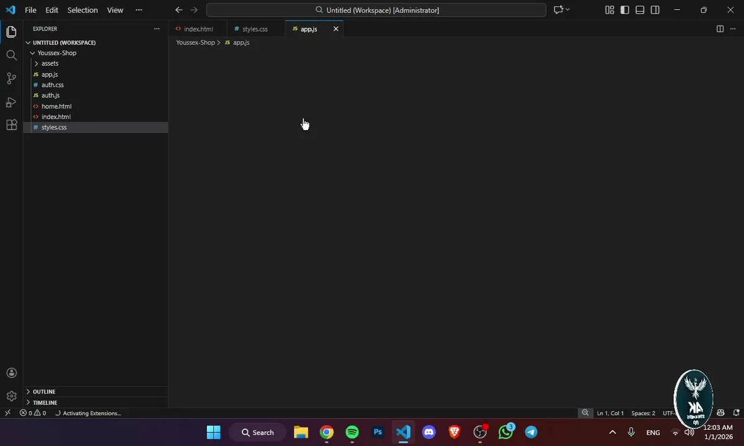Open Discord from the taskbar
The height and width of the screenshot is (446, 744).
(x=429, y=432)
